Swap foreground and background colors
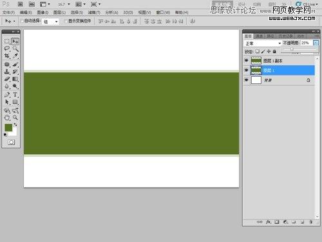This screenshot has width=322, height=242. [x=15, y=125]
